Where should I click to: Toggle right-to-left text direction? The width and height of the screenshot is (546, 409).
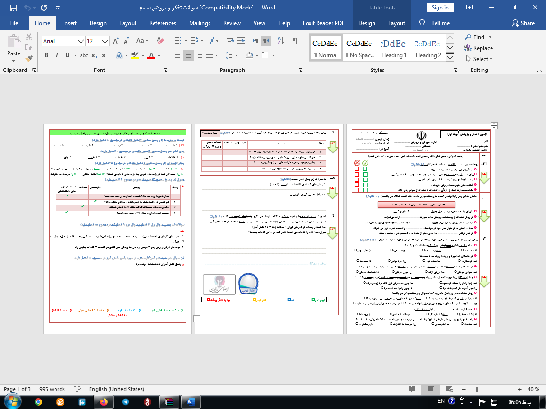267,41
